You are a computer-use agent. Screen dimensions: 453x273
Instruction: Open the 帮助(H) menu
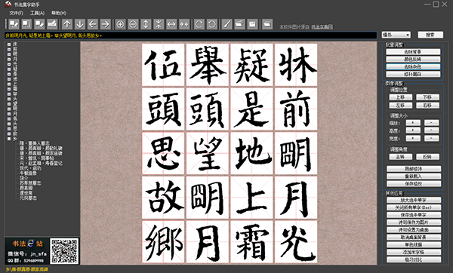click(59, 13)
